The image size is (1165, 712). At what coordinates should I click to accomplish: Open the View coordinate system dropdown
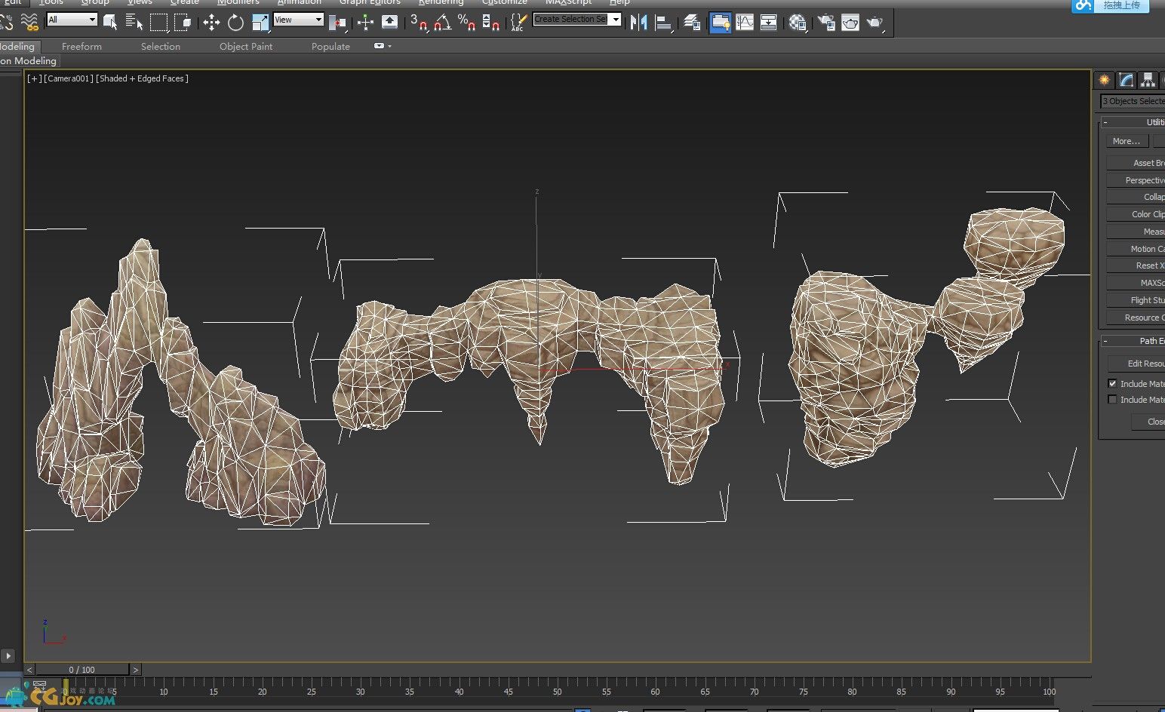tap(298, 20)
